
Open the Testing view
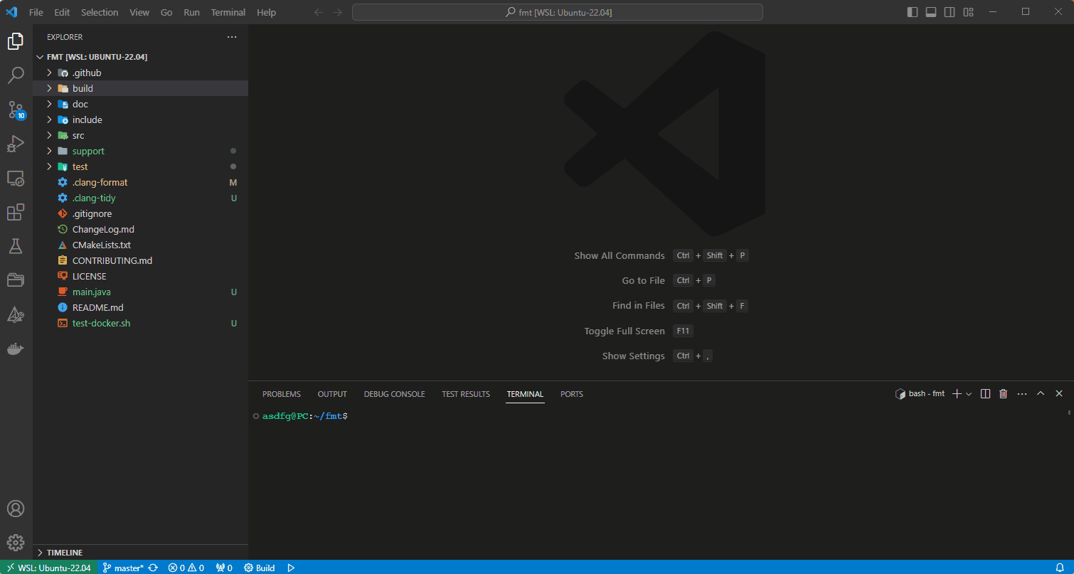(x=16, y=245)
